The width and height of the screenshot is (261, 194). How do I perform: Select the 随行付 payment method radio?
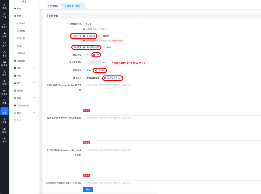[101, 36]
